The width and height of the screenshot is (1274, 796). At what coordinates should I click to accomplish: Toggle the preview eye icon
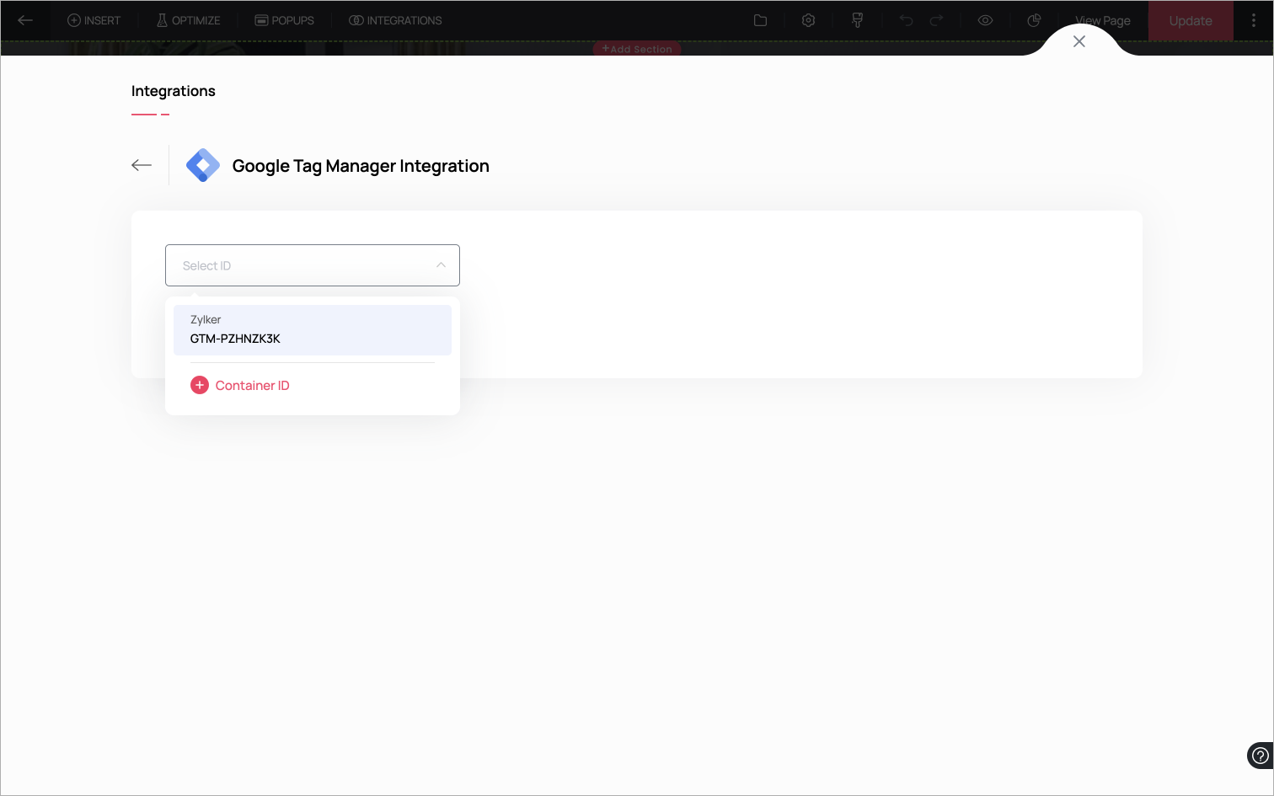coord(985,20)
